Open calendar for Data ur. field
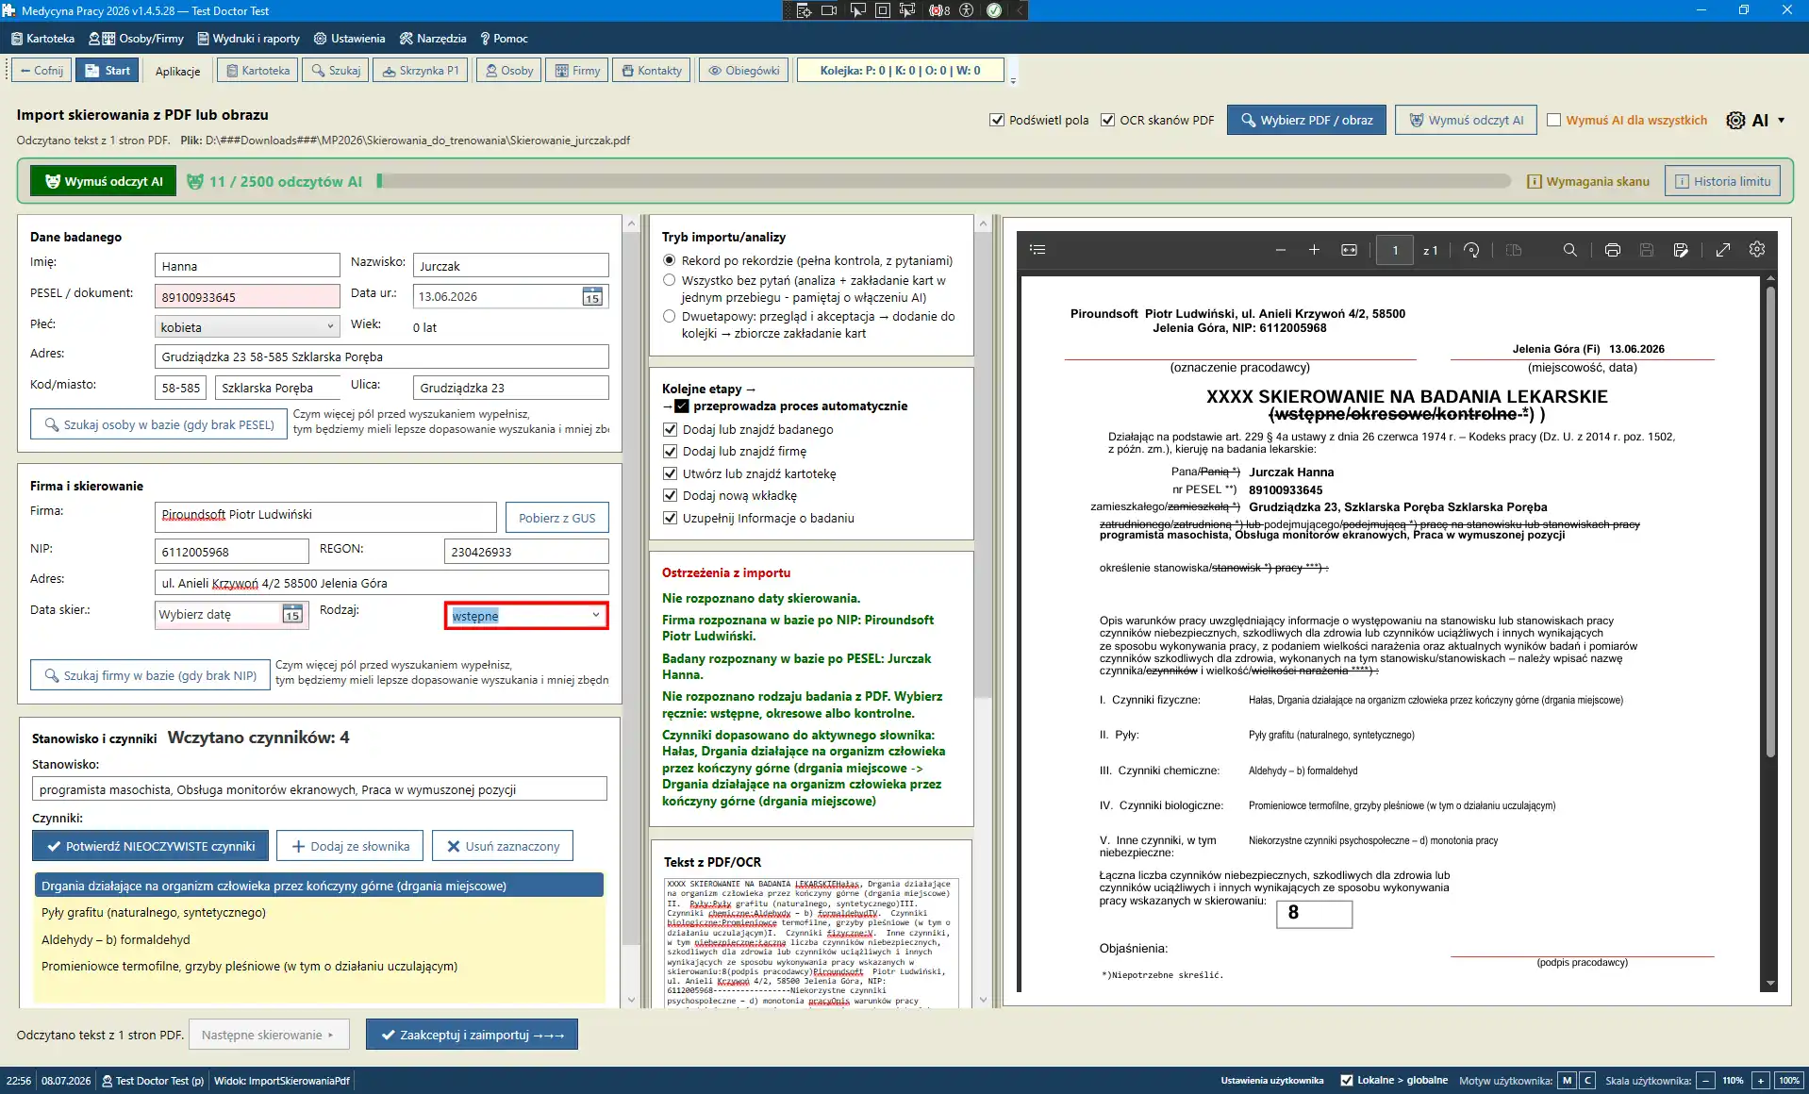This screenshot has height=1094, width=1809. (592, 297)
